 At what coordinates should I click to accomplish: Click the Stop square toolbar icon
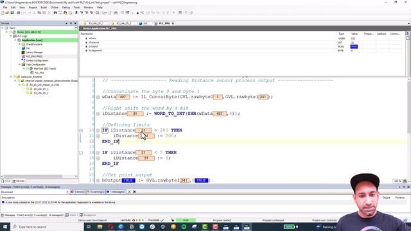pyautogui.click(x=137, y=13)
